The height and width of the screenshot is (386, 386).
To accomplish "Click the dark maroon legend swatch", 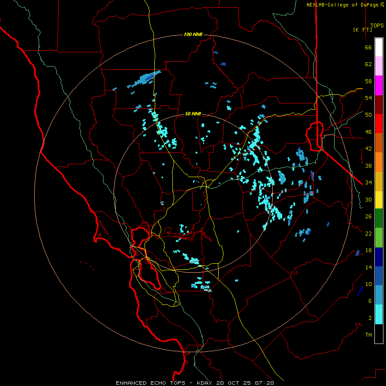I will pyautogui.click(x=379, y=105).
